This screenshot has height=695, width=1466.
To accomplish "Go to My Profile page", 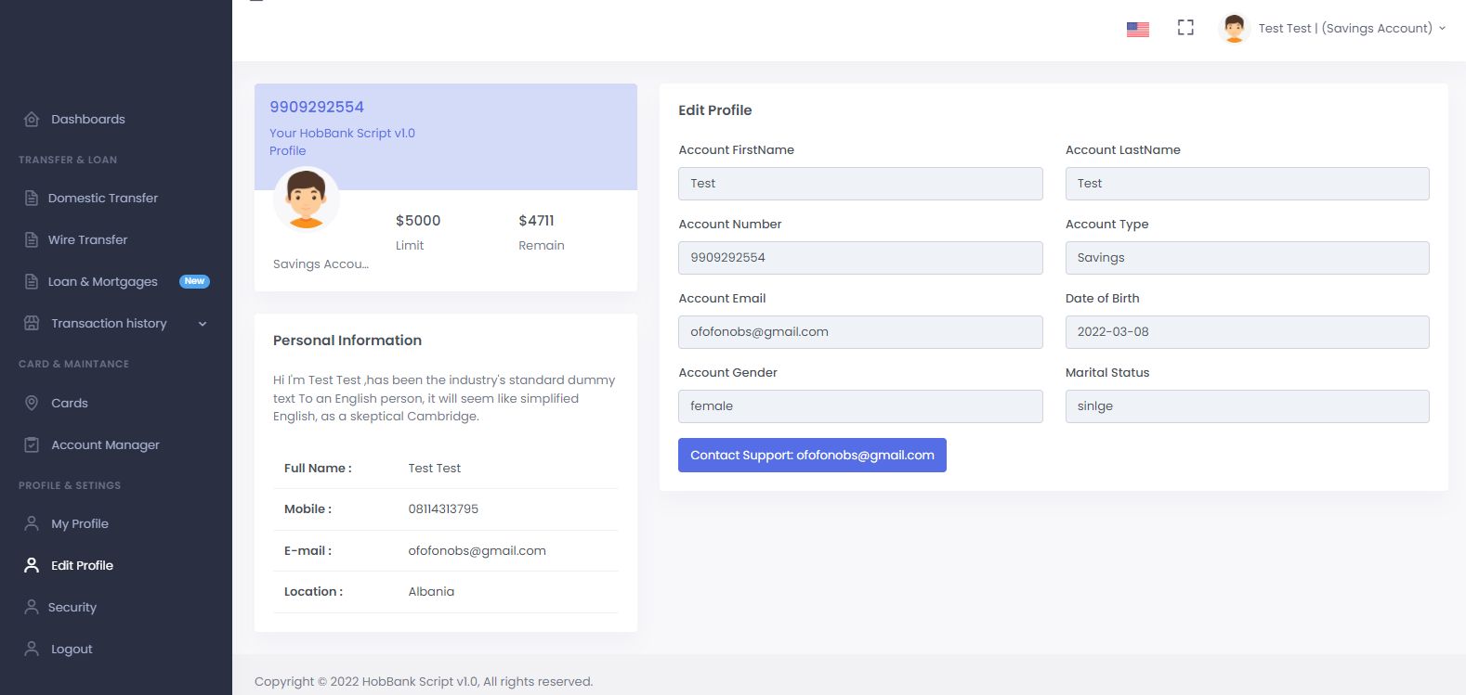I will point(79,523).
